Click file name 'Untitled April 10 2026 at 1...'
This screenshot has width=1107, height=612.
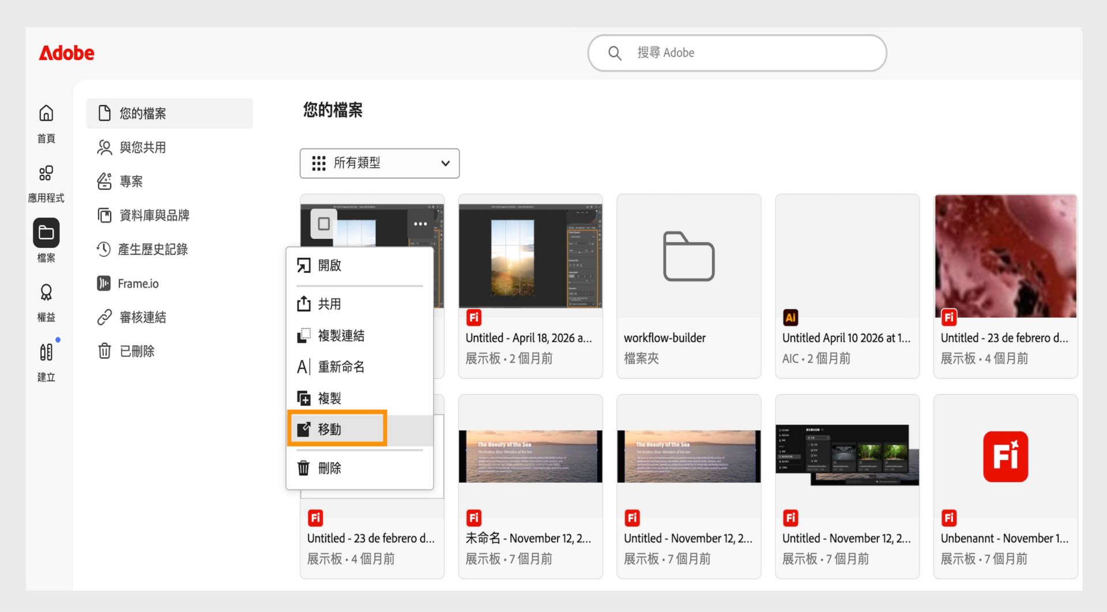coord(846,338)
